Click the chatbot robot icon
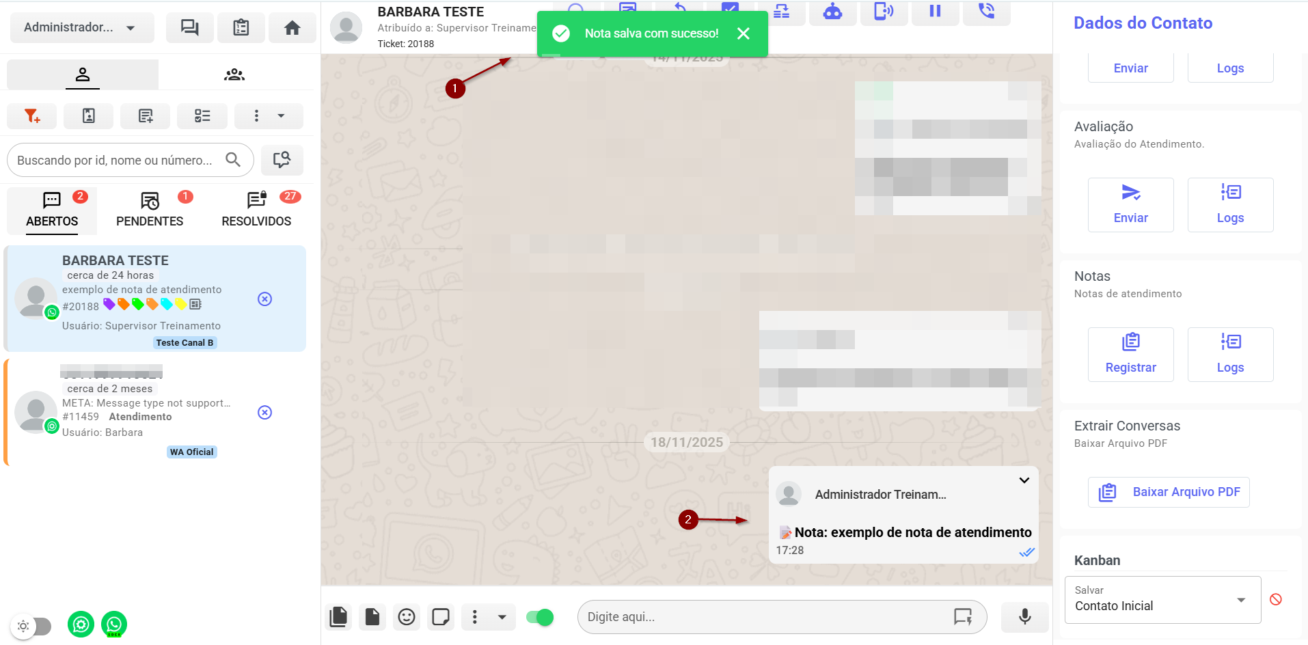Screen dimensions: 1308x645 (x=832, y=12)
